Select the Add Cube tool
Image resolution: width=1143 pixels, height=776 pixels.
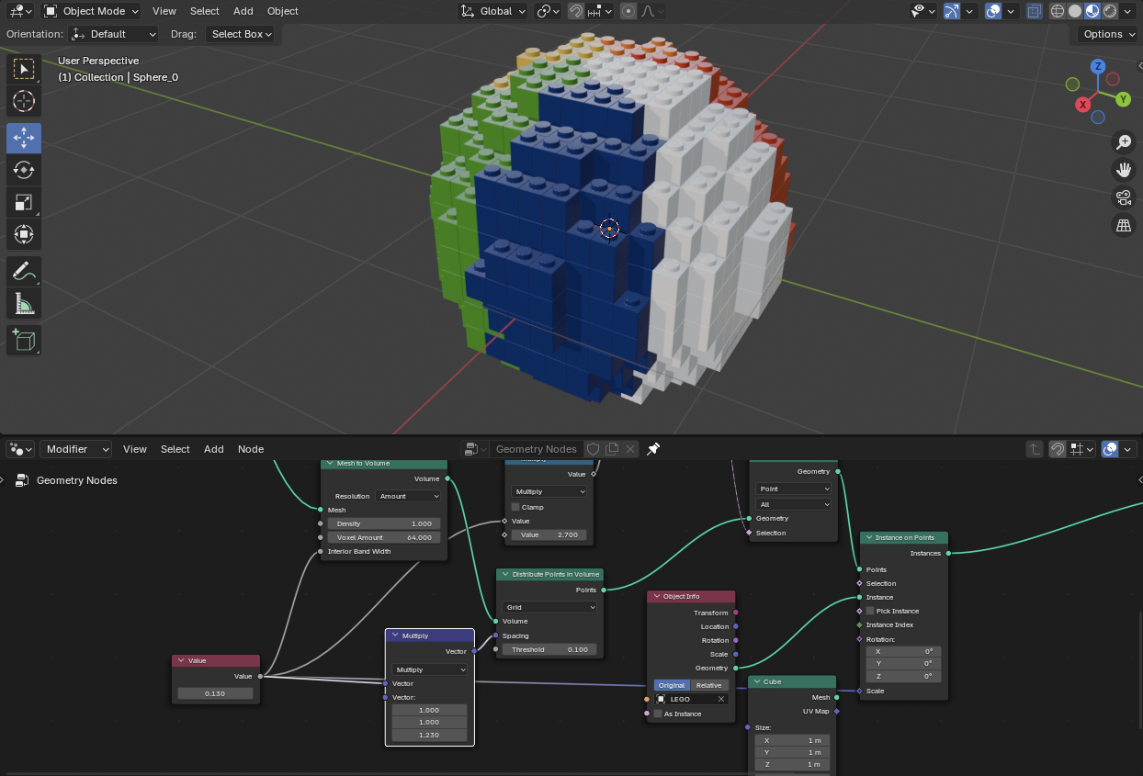click(24, 340)
